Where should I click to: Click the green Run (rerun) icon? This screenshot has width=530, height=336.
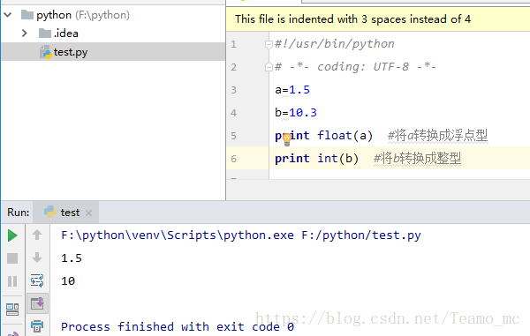[x=12, y=235]
